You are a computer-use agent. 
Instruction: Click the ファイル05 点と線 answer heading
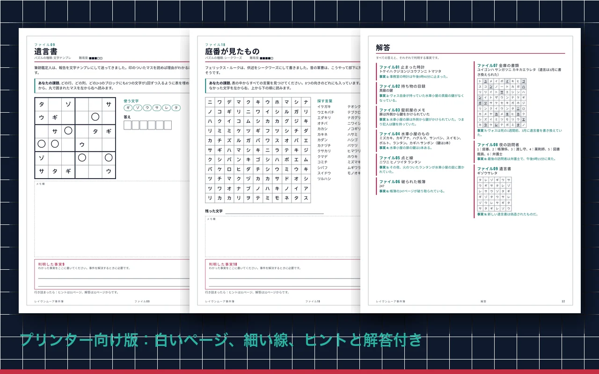396,158
